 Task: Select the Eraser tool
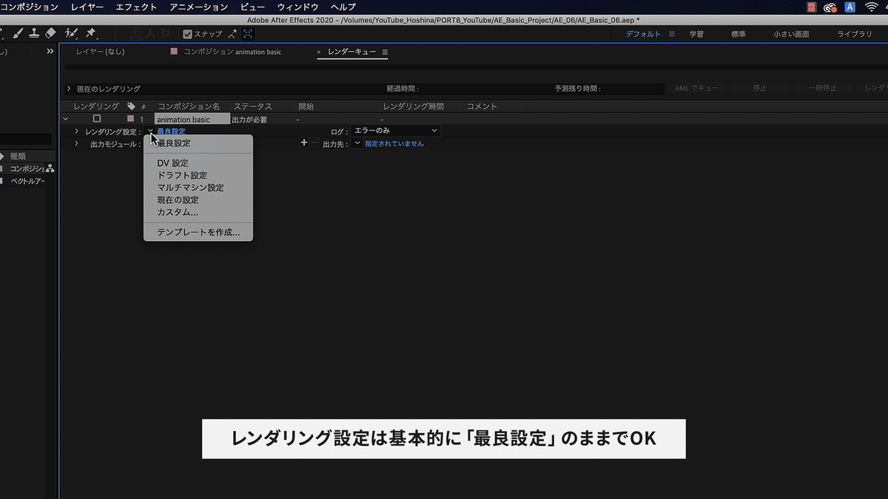50,33
